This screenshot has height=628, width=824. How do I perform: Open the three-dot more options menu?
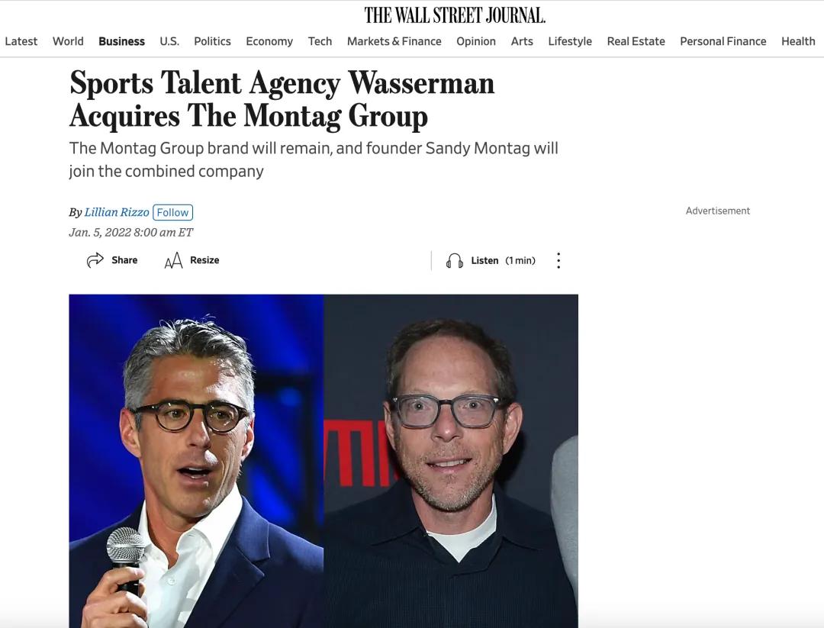[x=558, y=261]
